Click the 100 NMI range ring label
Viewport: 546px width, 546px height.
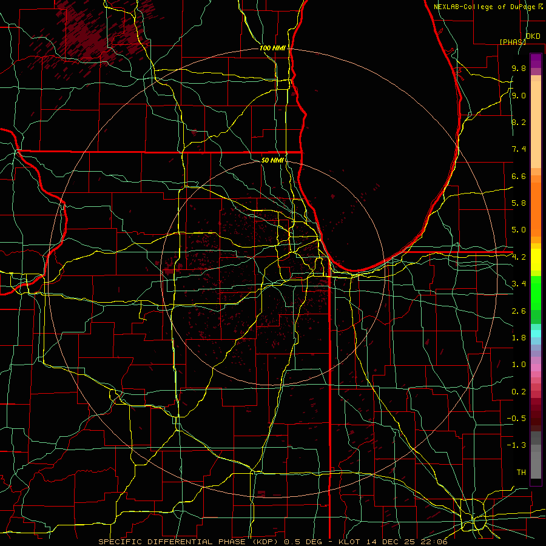[272, 48]
